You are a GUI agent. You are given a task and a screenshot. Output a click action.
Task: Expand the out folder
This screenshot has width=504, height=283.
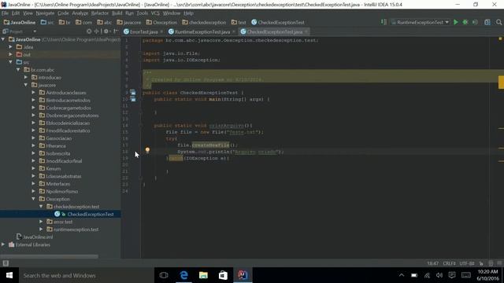click(x=10, y=54)
